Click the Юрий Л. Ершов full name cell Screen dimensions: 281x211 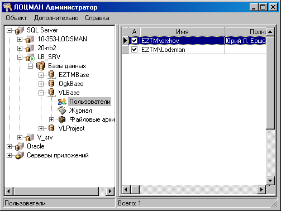(245, 41)
